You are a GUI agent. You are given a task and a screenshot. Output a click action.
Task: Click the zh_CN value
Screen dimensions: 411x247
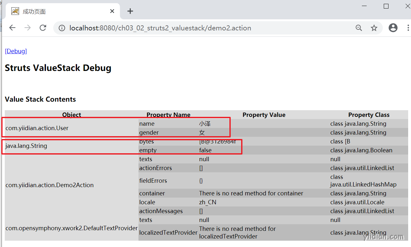(x=208, y=202)
